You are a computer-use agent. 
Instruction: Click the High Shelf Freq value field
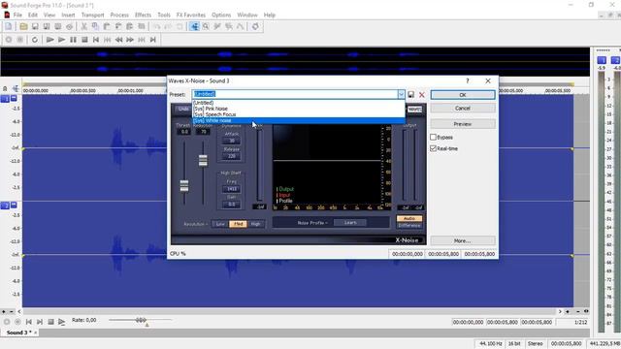tap(232, 189)
